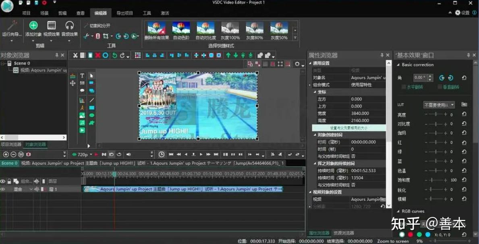479x244 pixels.
Task: Toggle 水平翻转 checkbox
Action: click(404, 87)
